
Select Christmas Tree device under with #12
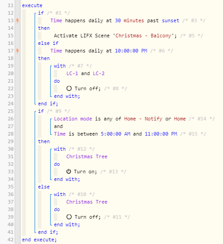(x=87, y=156)
